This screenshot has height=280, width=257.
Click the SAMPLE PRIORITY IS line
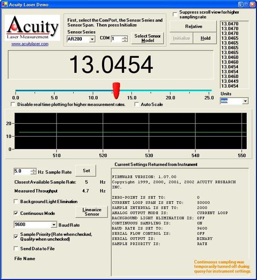(159, 244)
